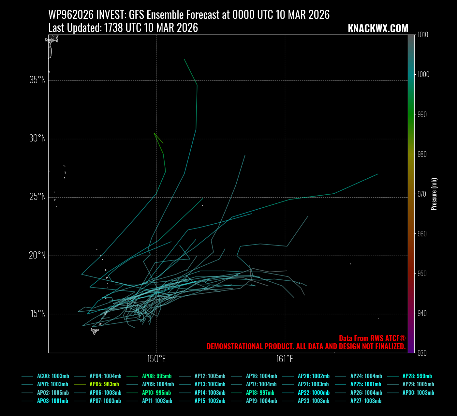This screenshot has height=416, width=457.
Task: Click the AC00: 1003mb legend entry
Action: click(x=52, y=376)
